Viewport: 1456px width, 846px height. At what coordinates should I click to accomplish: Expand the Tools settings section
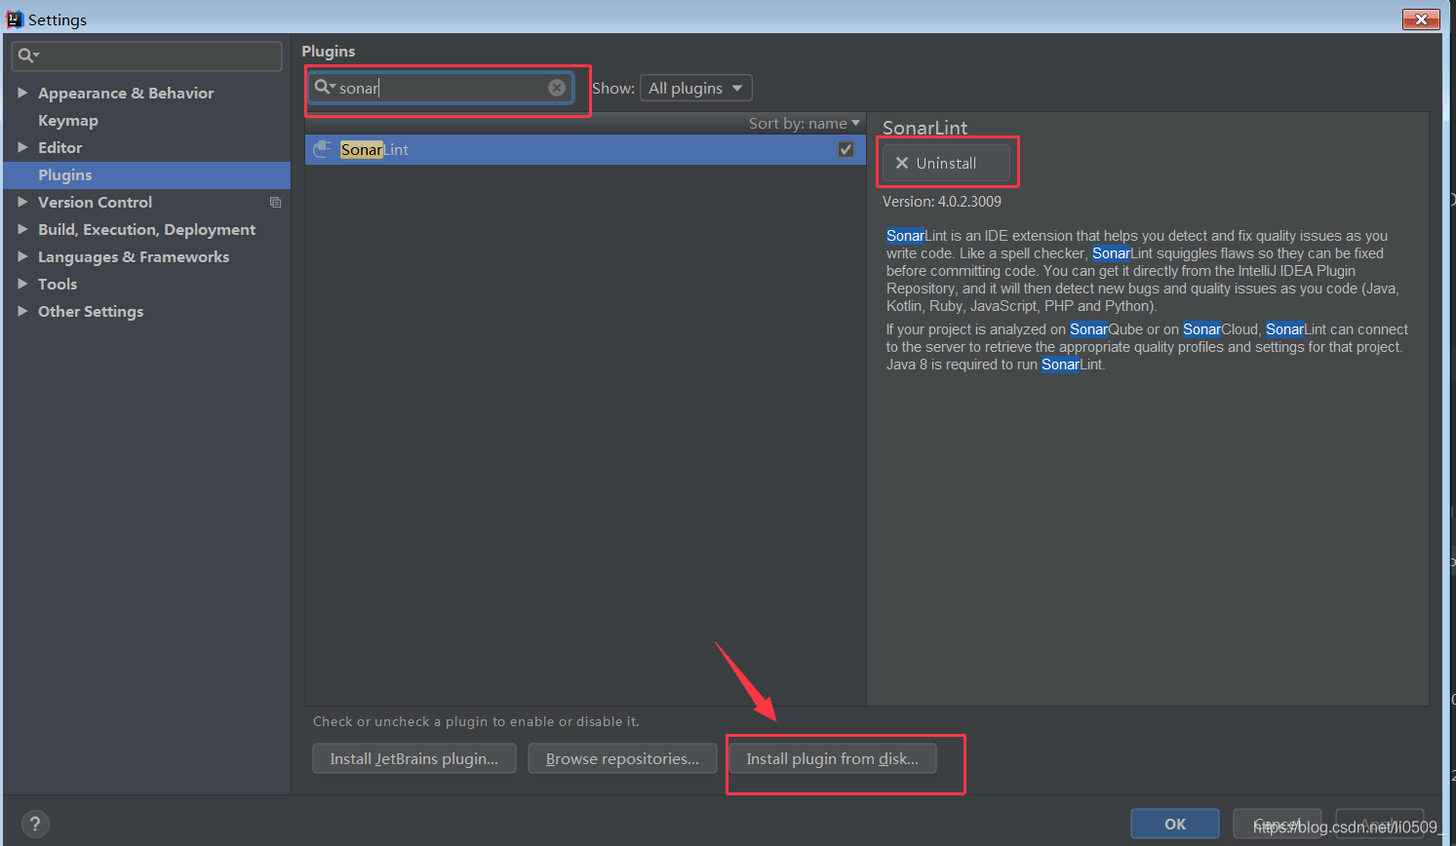click(22, 284)
